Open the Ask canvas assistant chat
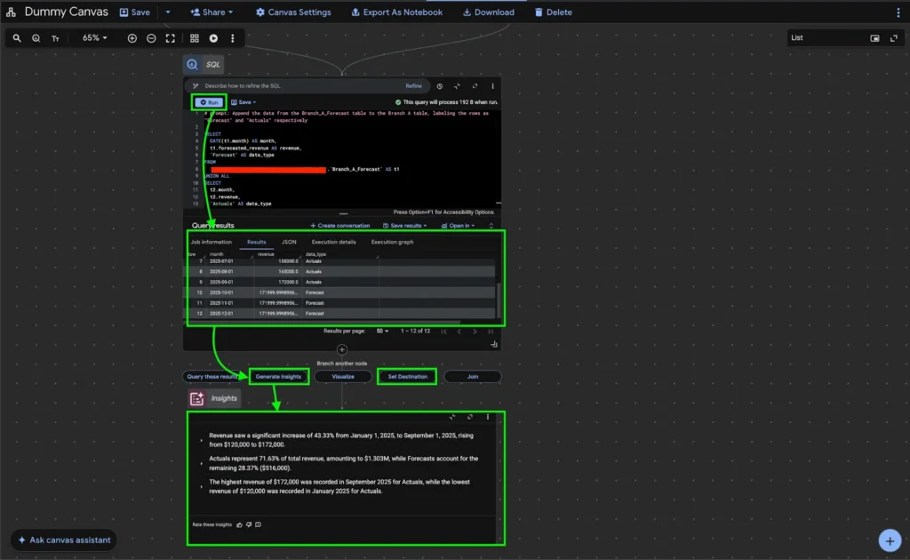Screen dimensions: 910x560 point(63,540)
